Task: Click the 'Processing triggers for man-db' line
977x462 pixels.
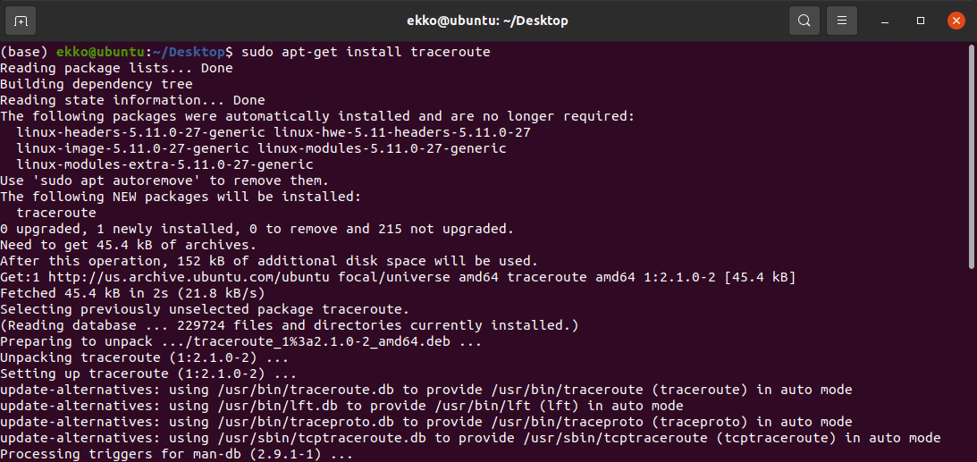Action: [177, 454]
